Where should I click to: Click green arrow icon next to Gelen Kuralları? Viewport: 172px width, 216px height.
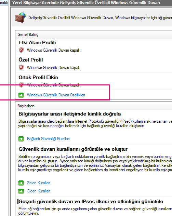[x=21, y=183]
